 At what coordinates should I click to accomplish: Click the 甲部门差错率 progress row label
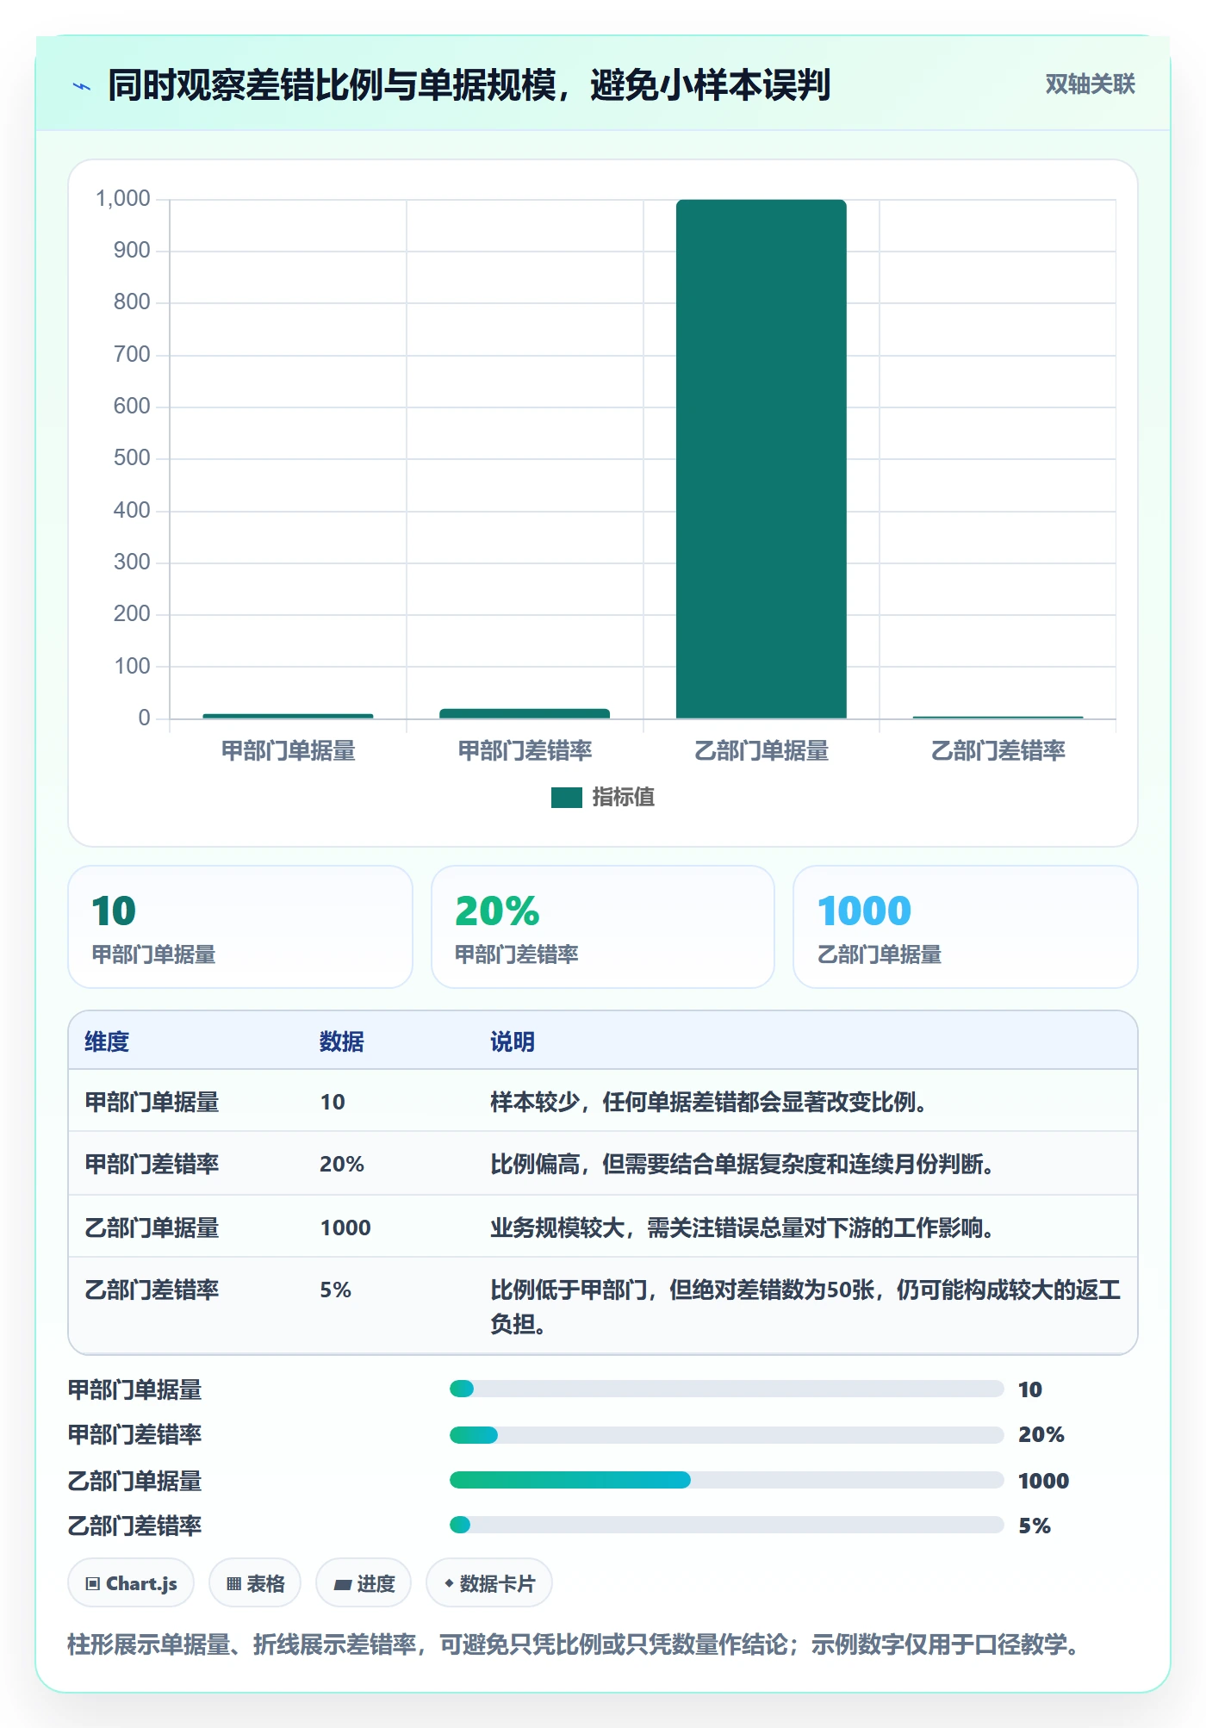(x=134, y=1434)
